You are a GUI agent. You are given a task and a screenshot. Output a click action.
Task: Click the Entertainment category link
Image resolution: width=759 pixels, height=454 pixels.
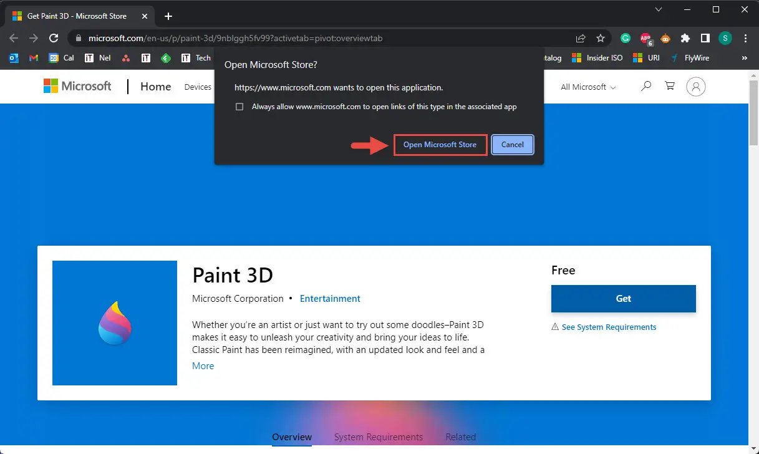click(330, 299)
